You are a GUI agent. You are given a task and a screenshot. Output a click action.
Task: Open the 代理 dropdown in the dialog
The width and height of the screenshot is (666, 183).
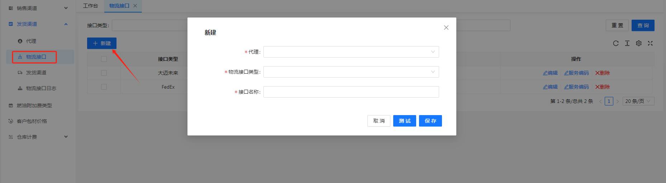[x=351, y=52]
